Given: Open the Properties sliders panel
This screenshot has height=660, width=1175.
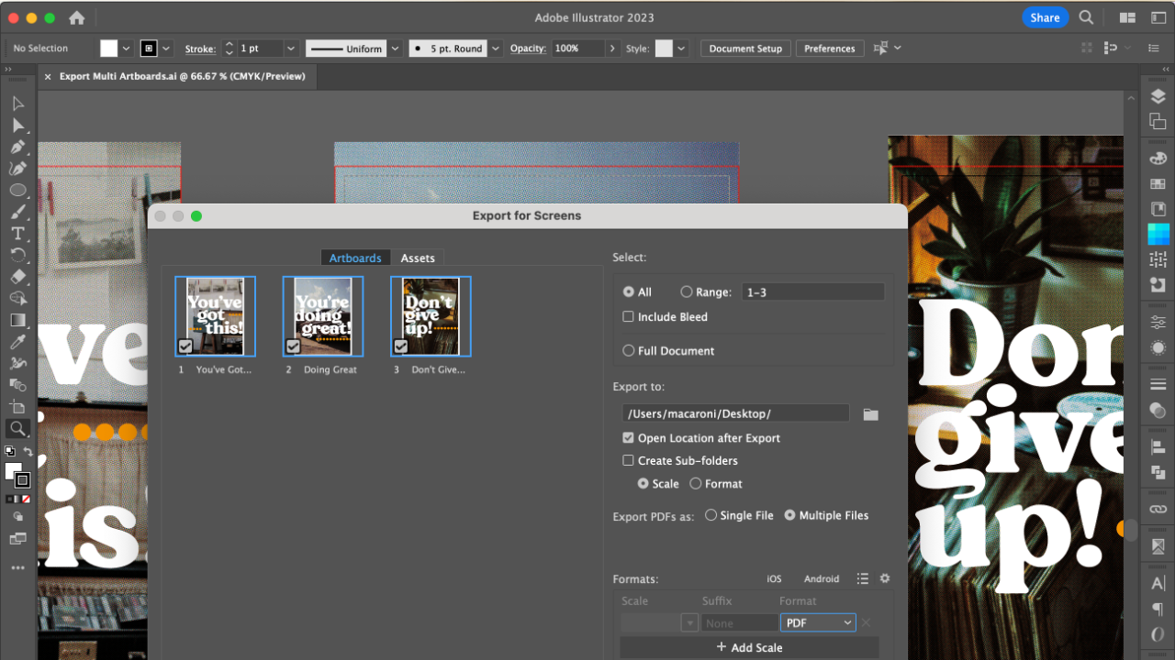Looking at the screenshot, I should [1158, 322].
